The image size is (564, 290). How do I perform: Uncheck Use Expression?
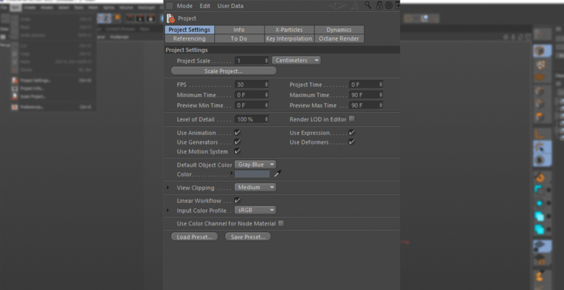tap(352, 132)
